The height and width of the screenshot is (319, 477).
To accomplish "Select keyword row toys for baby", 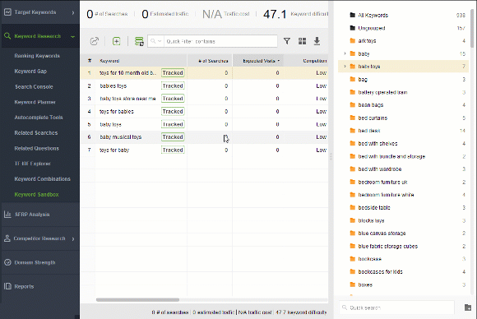I will coord(204,150).
